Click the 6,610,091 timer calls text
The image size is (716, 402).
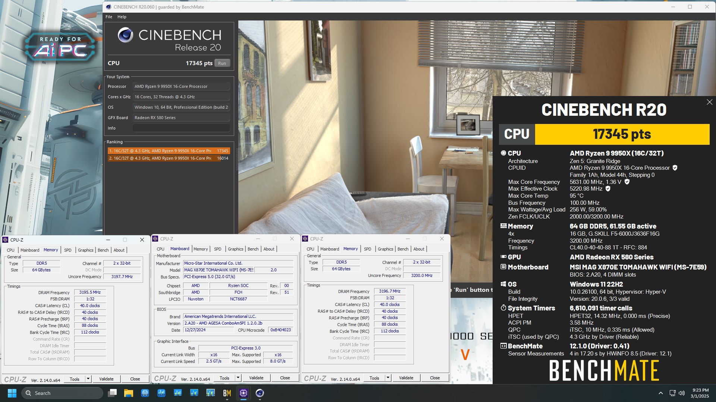coord(601,308)
